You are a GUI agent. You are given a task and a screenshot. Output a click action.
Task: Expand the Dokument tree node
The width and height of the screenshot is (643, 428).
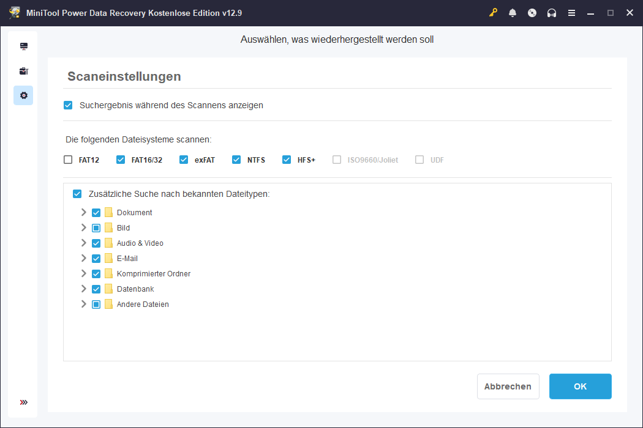[84, 212]
